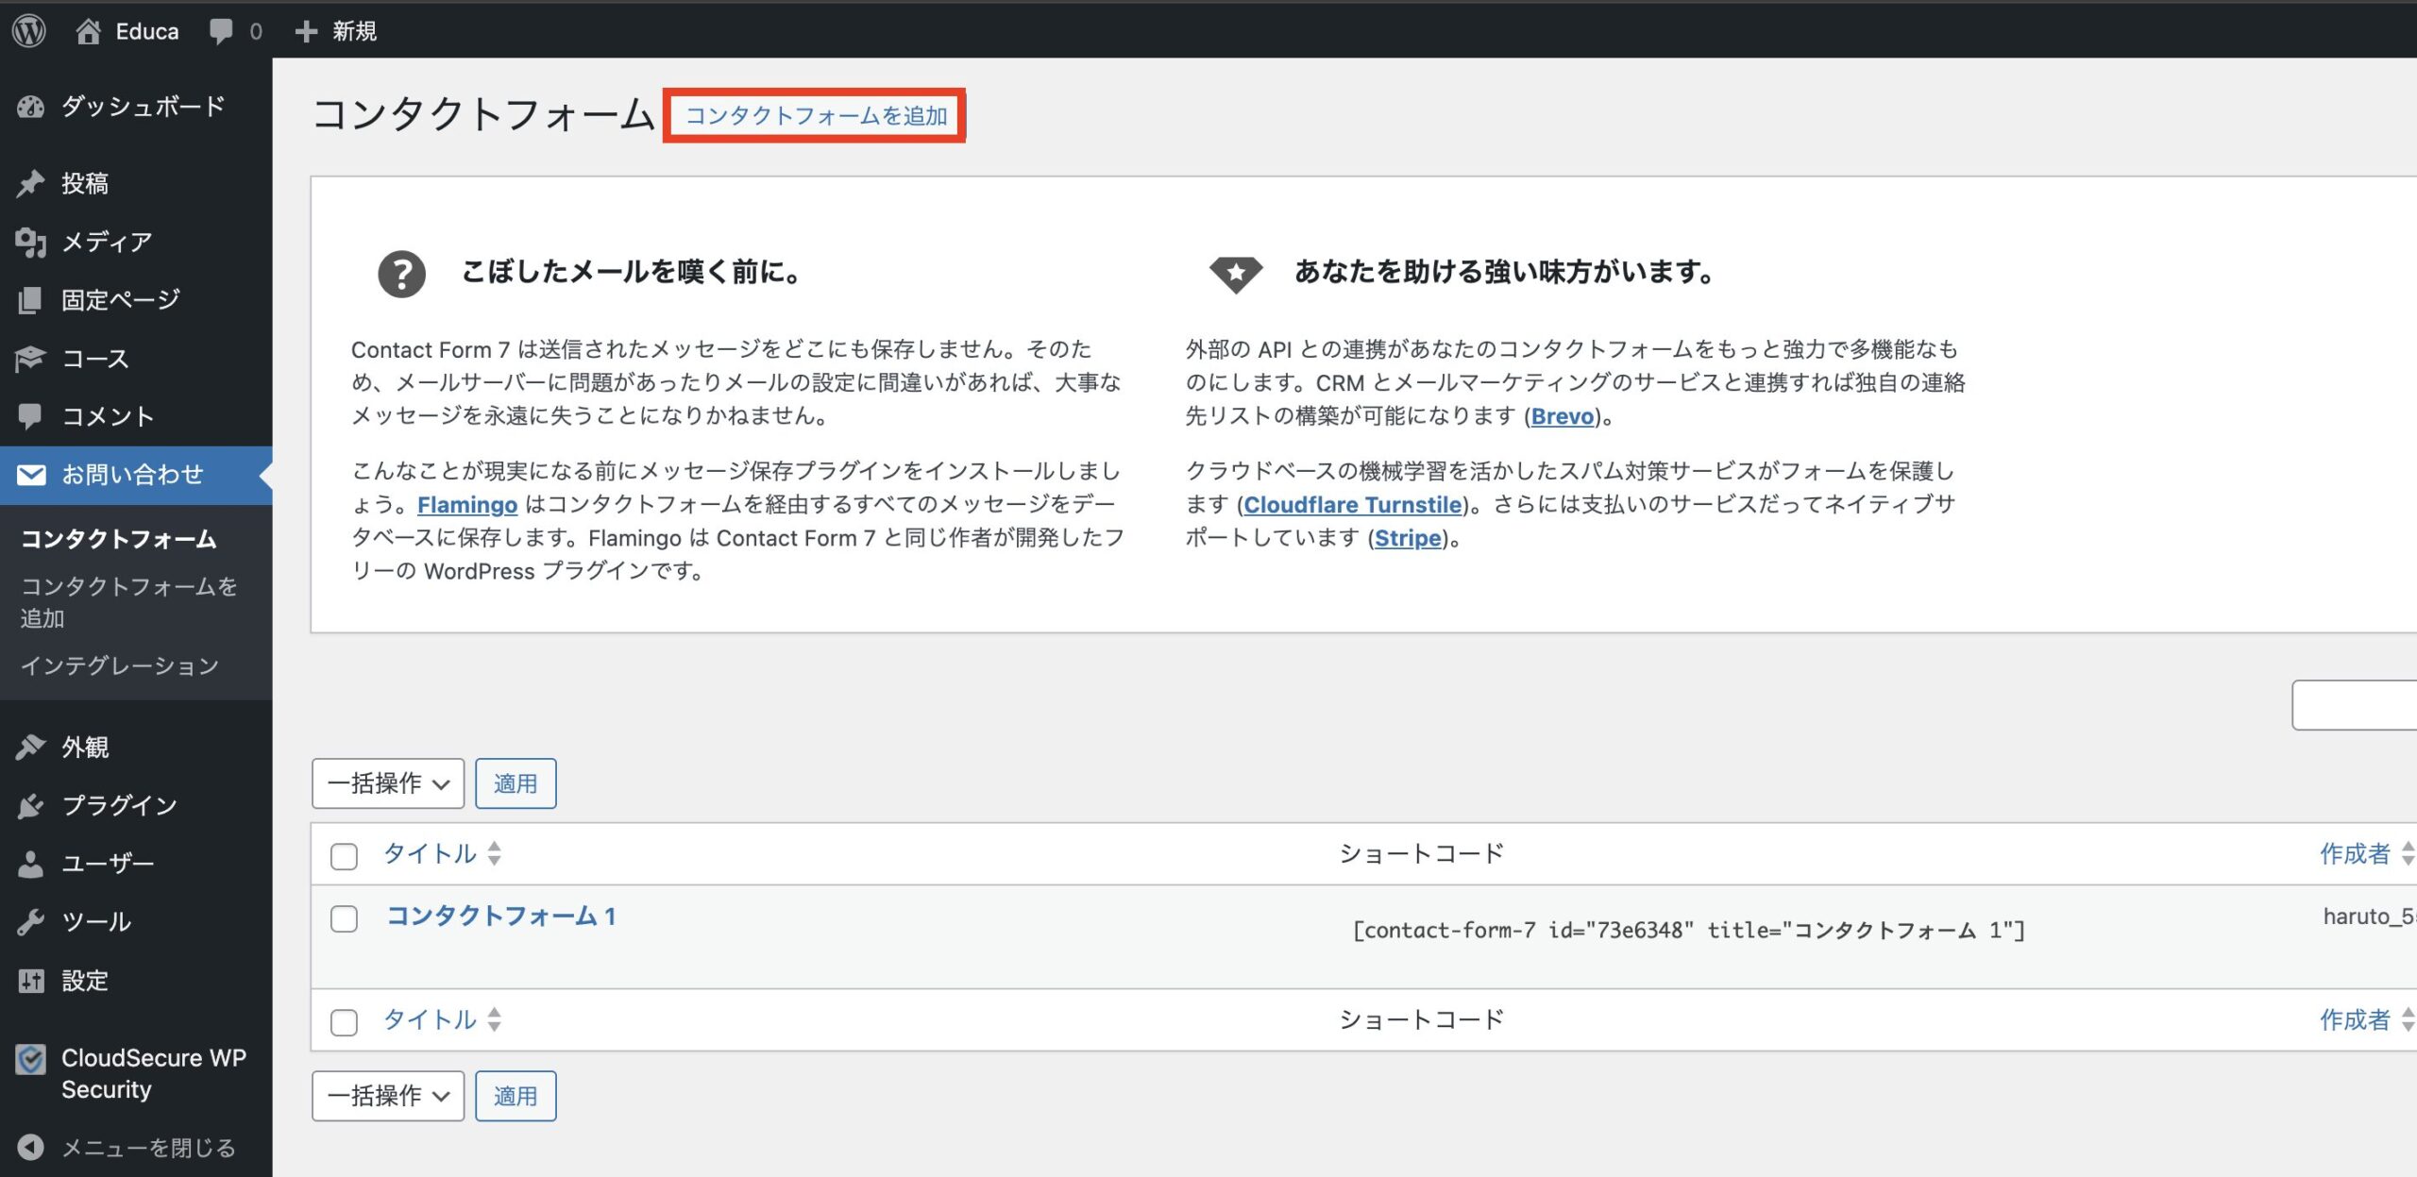Open ダッシュボード via its gauge icon
The width and height of the screenshot is (2417, 1177).
pyautogui.click(x=30, y=107)
